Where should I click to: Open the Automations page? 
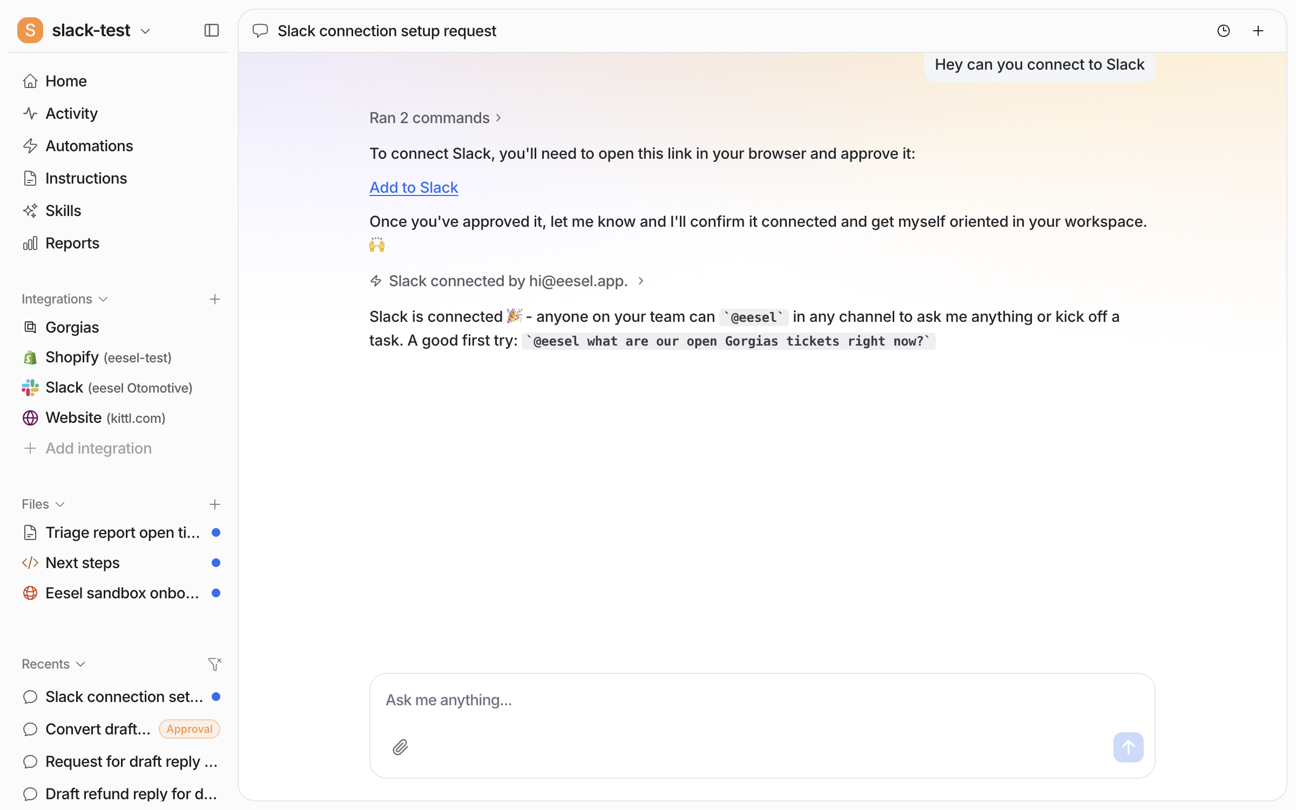(x=119, y=146)
